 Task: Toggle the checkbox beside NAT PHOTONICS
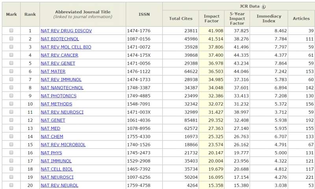pos(11,96)
